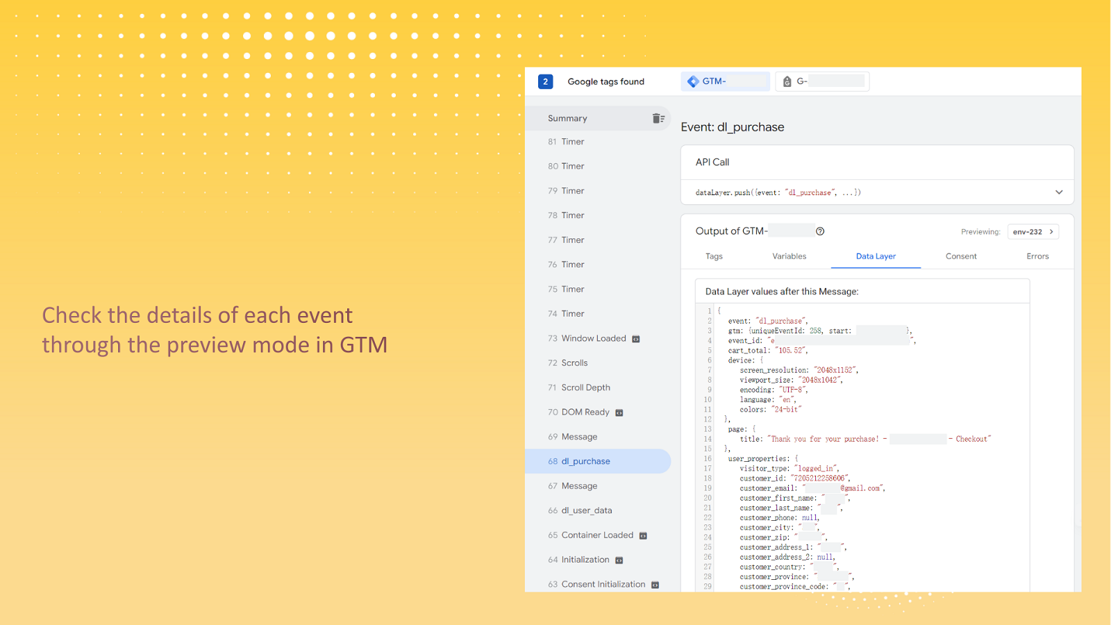Open the Tags tab
Screen dimensions: 1111x625
point(714,256)
